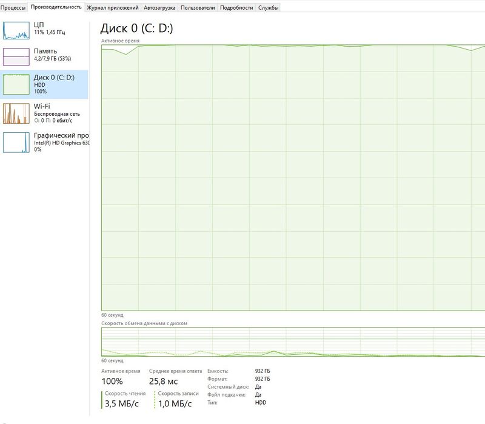
Task: Go to the Автозагрузка tab
Action: (159, 8)
